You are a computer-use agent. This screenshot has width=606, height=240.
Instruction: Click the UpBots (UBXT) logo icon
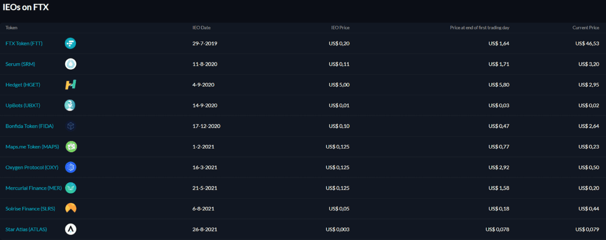click(x=70, y=105)
